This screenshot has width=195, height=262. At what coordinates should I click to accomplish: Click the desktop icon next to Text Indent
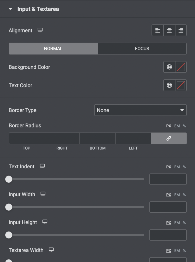pos(42,166)
